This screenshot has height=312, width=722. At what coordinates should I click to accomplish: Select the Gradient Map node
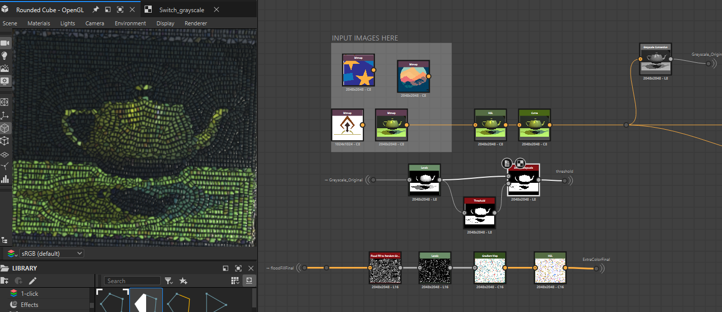pos(490,268)
